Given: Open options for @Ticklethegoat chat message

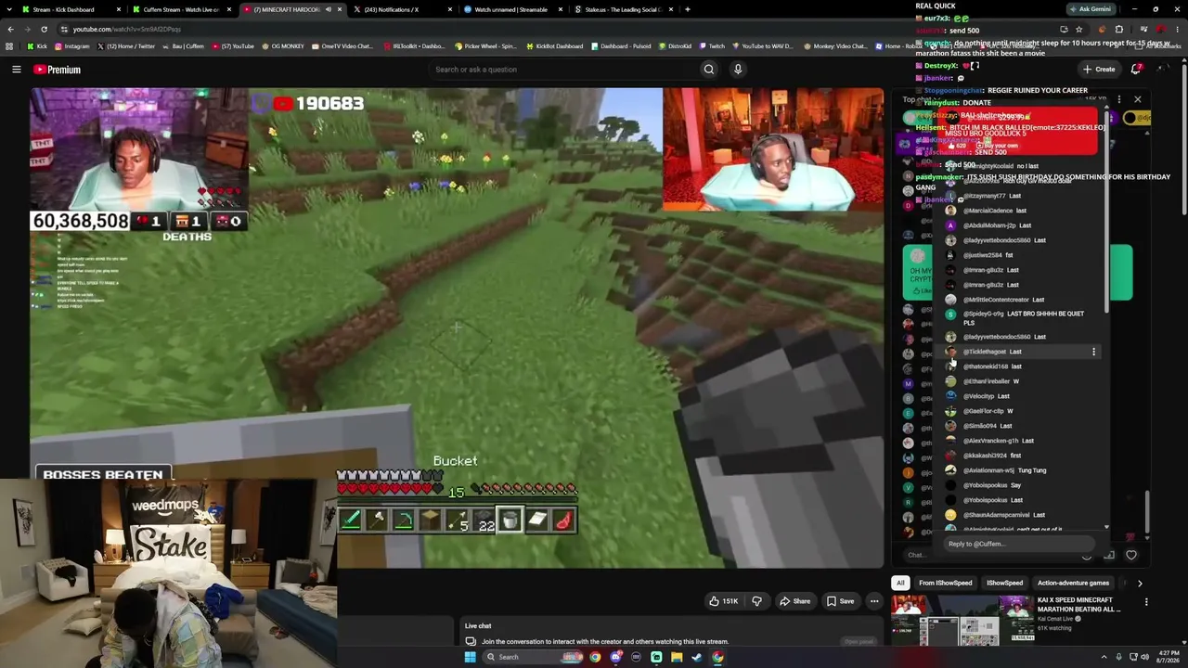Looking at the screenshot, I should (x=1094, y=352).
